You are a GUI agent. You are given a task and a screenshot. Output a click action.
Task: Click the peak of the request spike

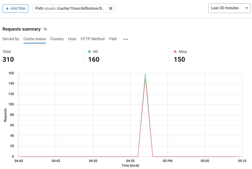pos(145,74)
